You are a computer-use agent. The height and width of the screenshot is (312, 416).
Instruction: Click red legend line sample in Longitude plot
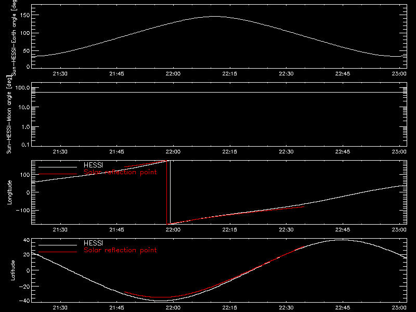coord(58,174)
